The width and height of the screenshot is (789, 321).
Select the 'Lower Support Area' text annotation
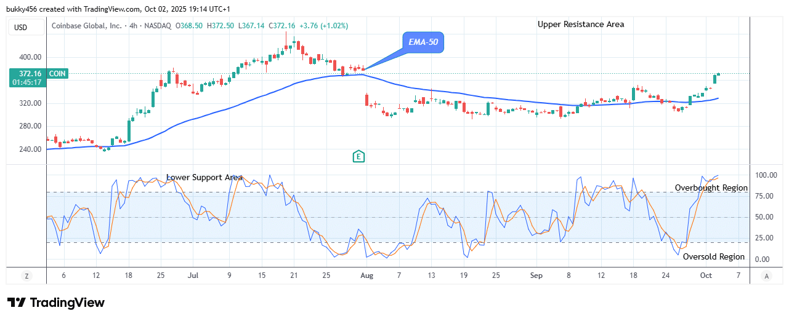204,178
